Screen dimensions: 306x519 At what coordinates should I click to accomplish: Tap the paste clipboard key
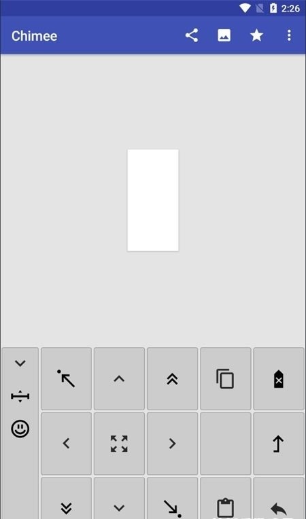(226, 499)
